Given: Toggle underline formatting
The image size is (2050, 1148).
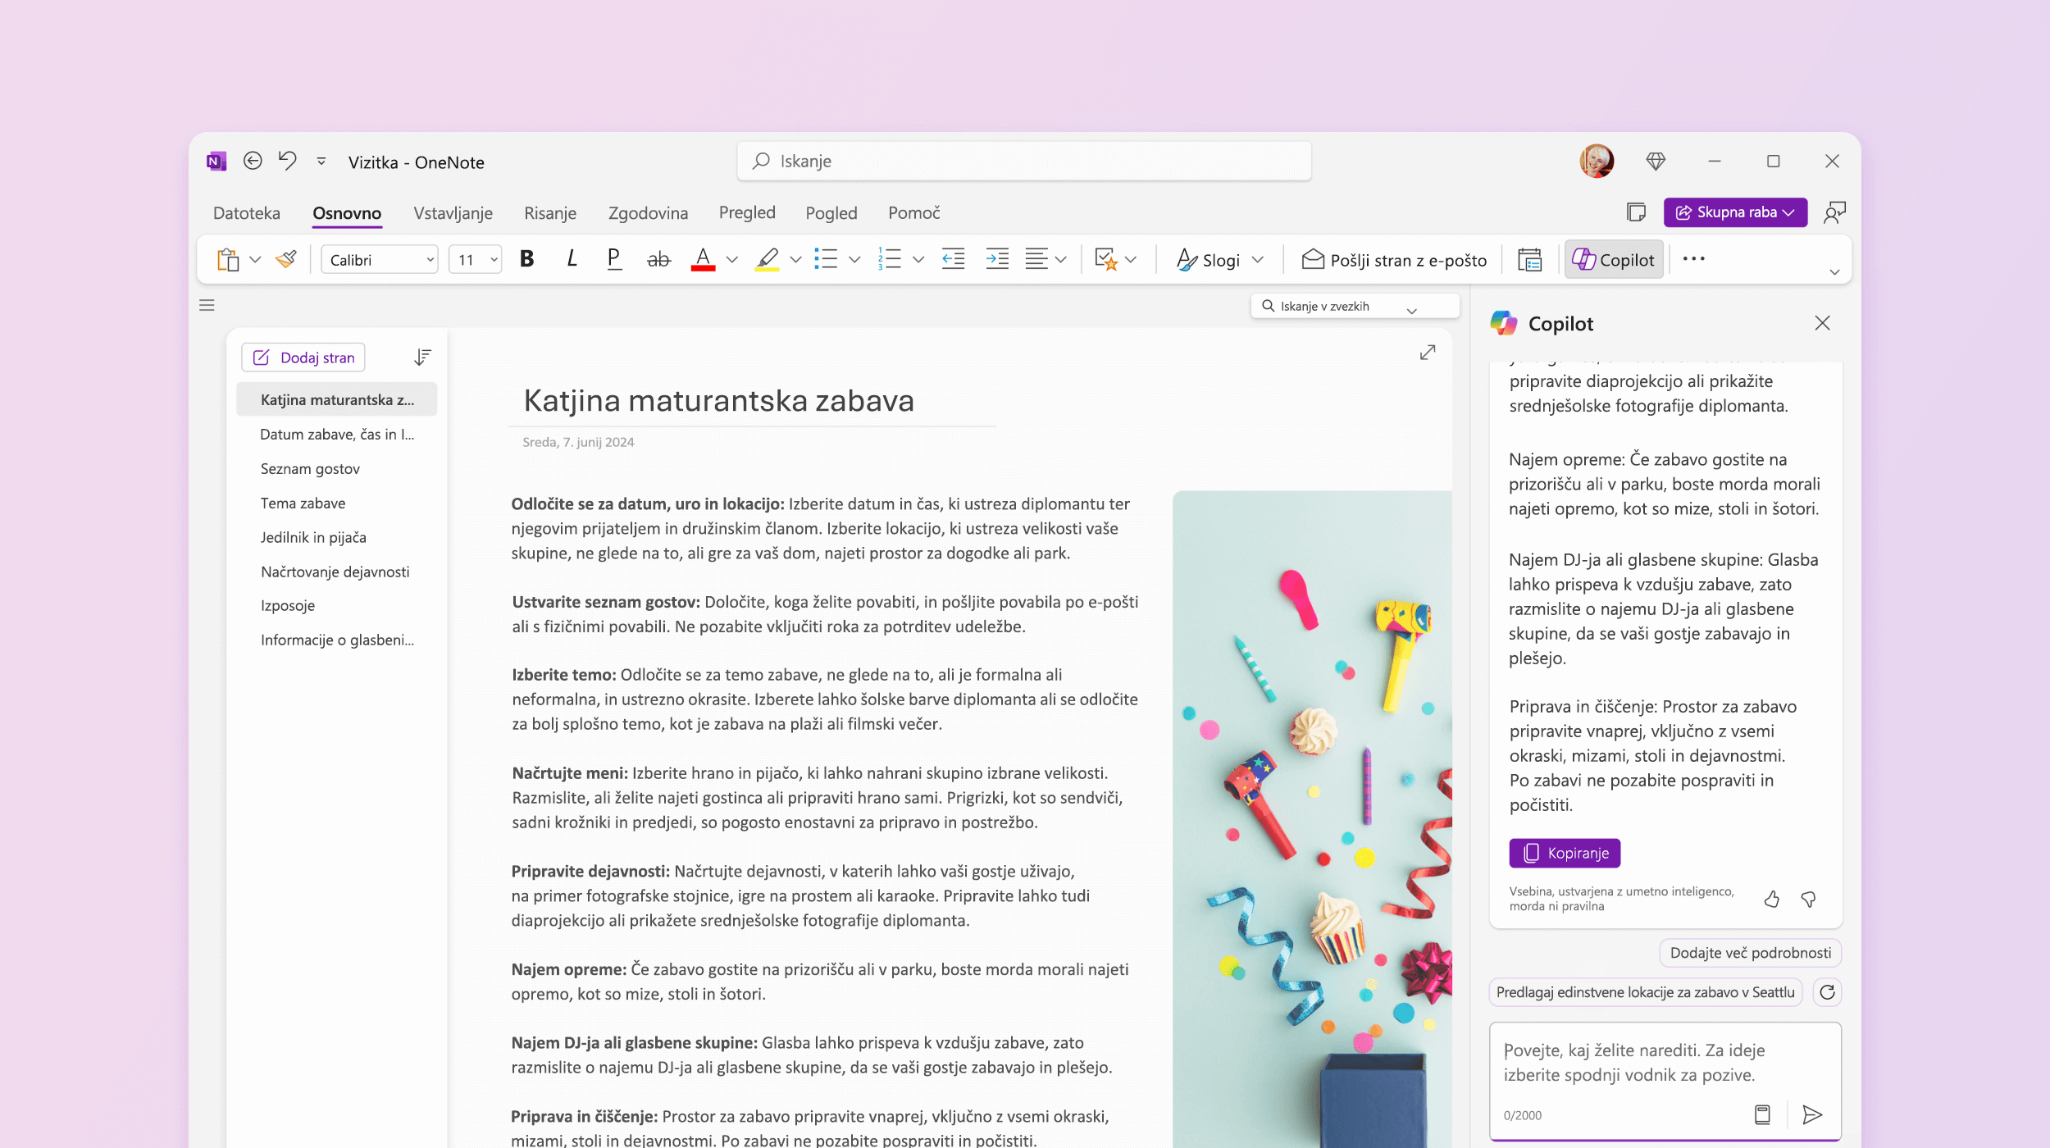Looking at the screenshot, I should click(613, 260).
